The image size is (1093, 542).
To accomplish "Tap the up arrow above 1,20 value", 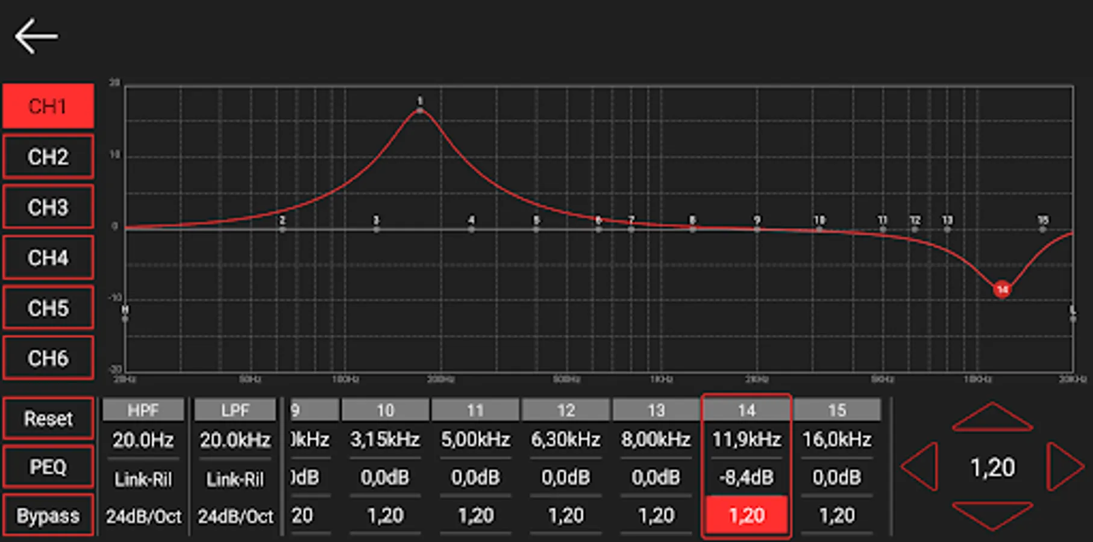I will (992, 417).
